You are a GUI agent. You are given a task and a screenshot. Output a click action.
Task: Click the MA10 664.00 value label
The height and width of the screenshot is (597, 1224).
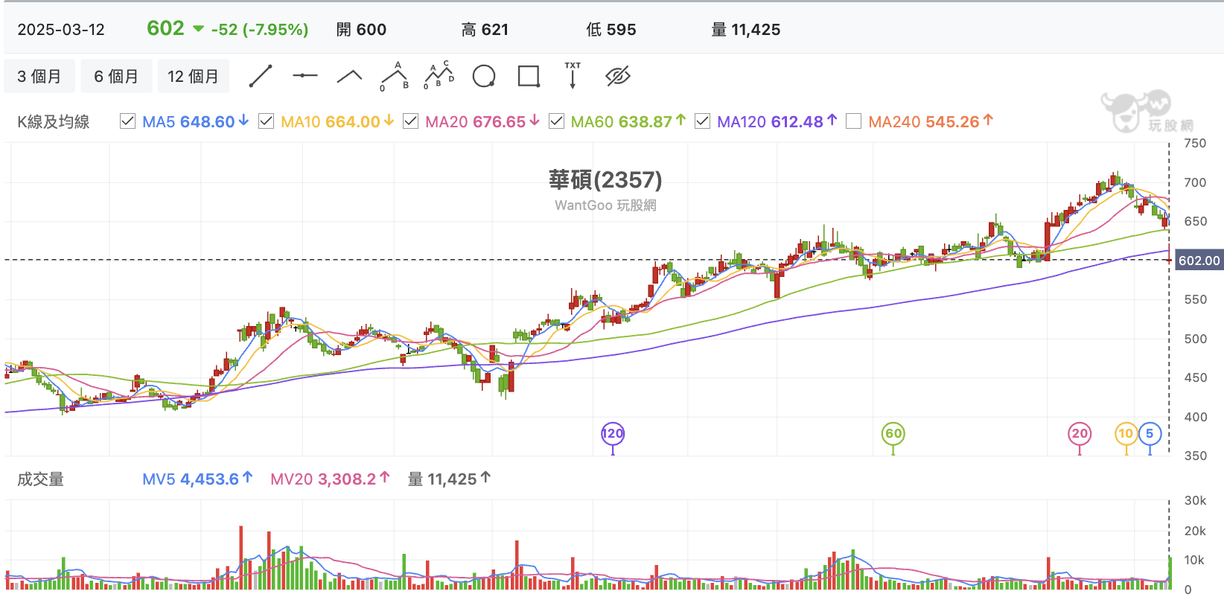[337, 121]
